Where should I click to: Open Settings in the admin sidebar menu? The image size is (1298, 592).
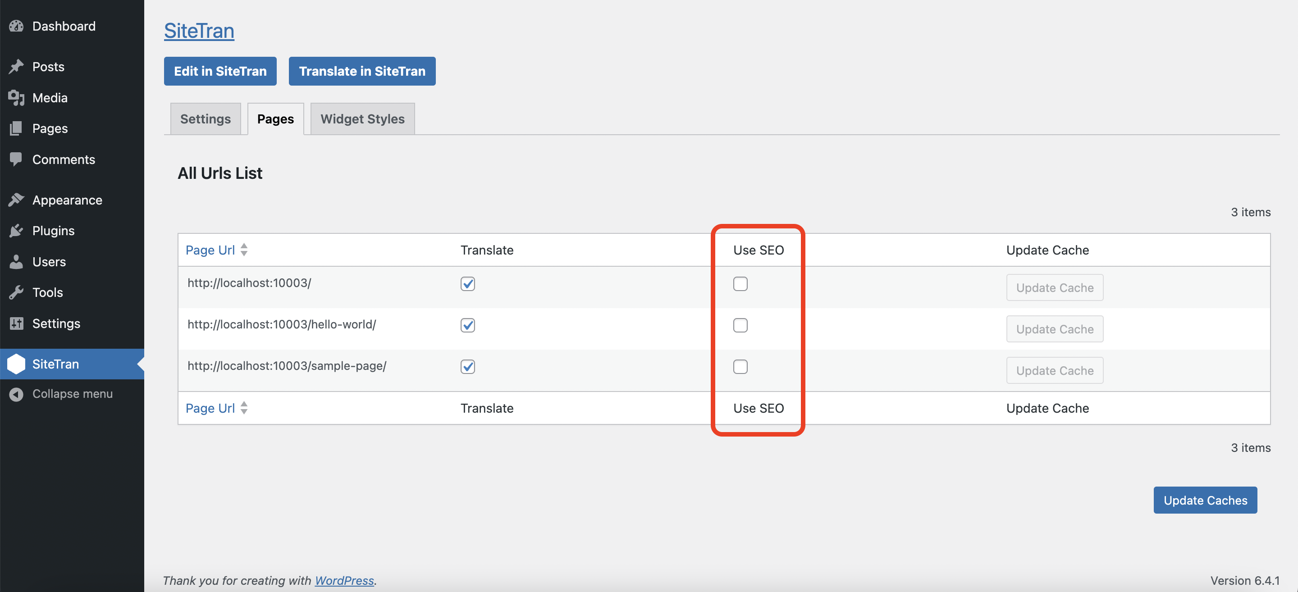(72, 323)
